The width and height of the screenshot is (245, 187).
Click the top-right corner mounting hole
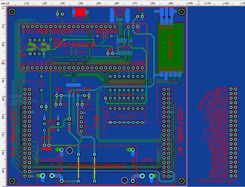[182, 12]
